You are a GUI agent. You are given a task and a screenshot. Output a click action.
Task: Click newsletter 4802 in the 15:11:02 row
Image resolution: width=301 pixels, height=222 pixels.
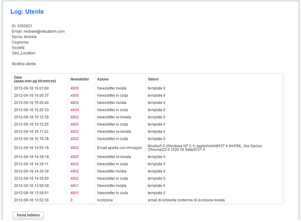point(75,132)
